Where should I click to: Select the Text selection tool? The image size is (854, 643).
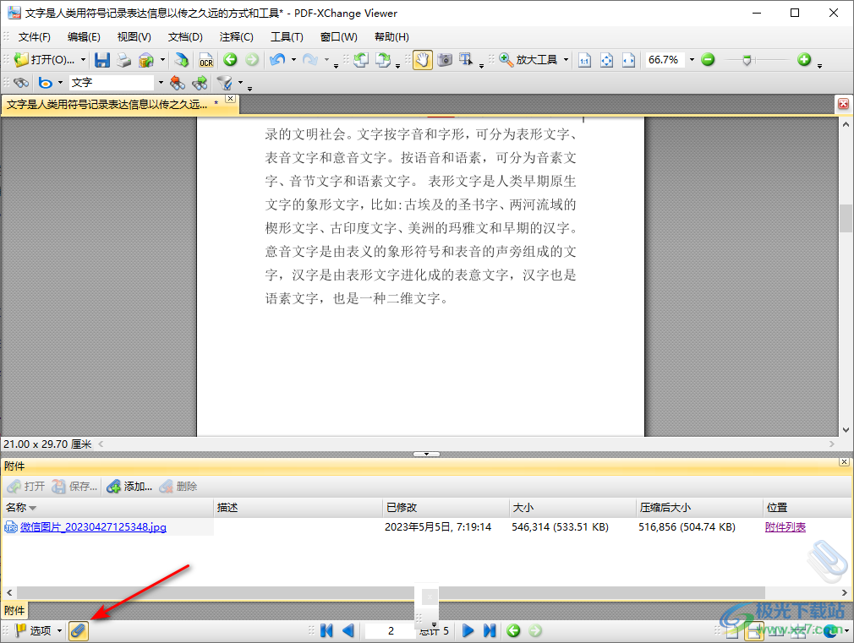466,60
